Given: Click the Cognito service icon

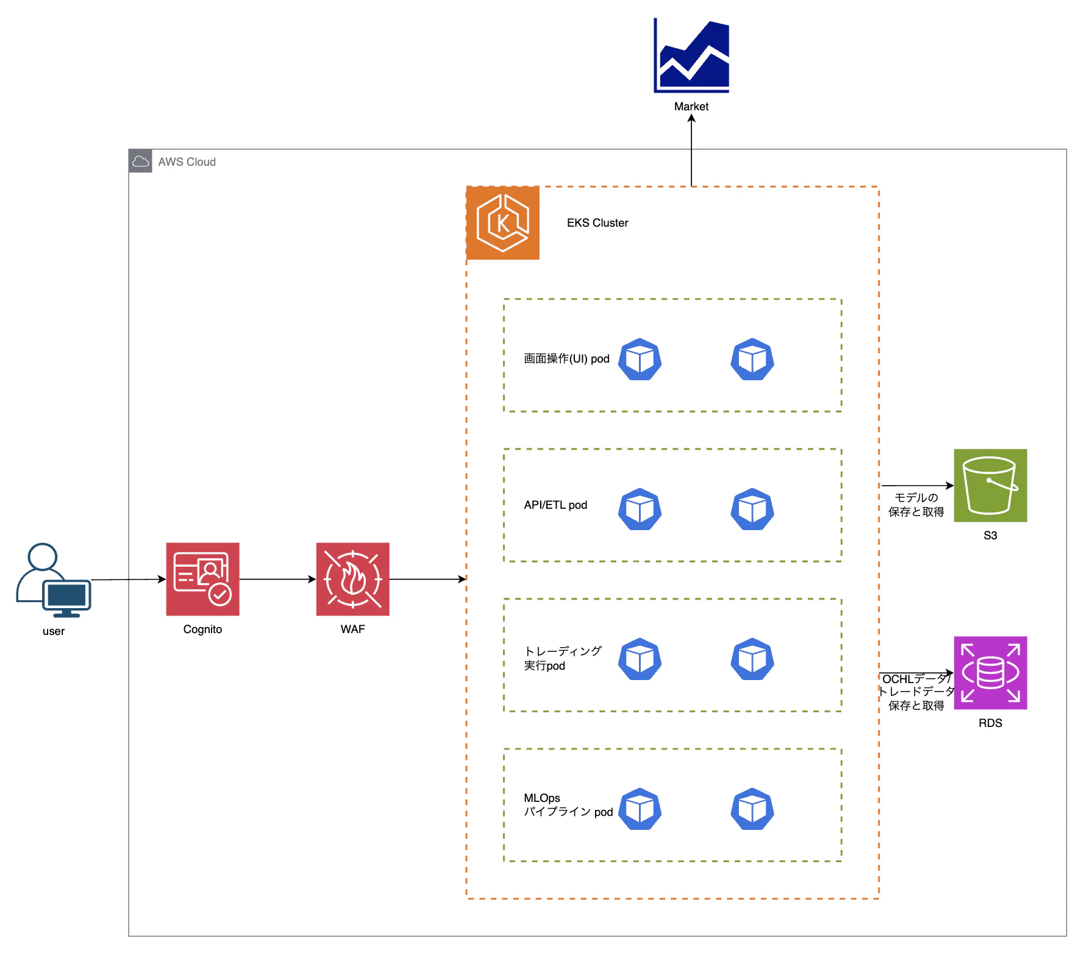Looking at the screenshot, I should pyautogui.click(x=202, y=579).
